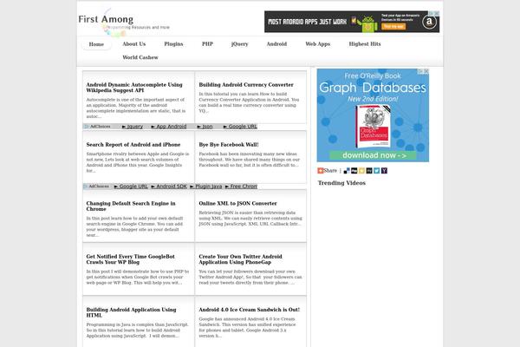Click the Google URL link in second ad row

click(131, 187)
